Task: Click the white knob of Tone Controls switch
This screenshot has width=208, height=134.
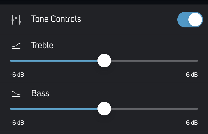Action: pyautogui.click(x=195, y=20)
